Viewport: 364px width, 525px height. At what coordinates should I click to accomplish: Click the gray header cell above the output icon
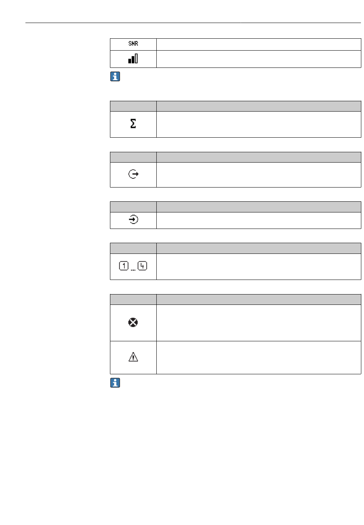[133, 157]
